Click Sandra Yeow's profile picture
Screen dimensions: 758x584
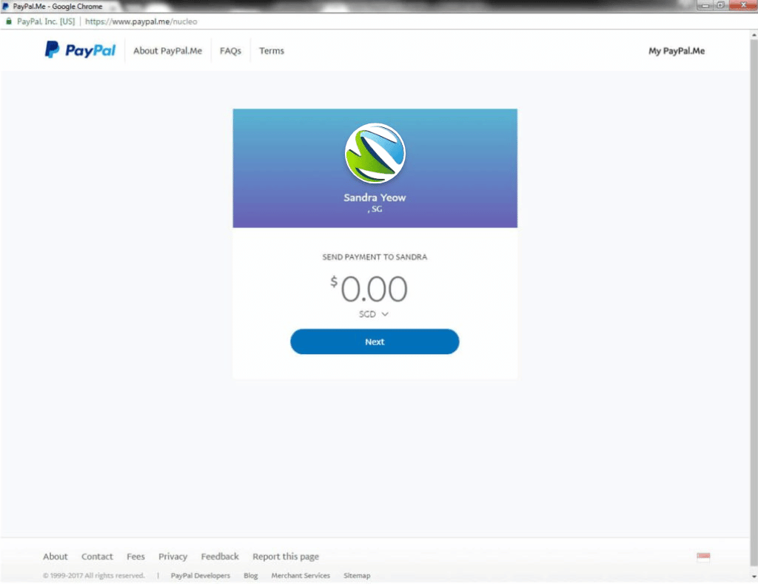[x=375, y=154]
